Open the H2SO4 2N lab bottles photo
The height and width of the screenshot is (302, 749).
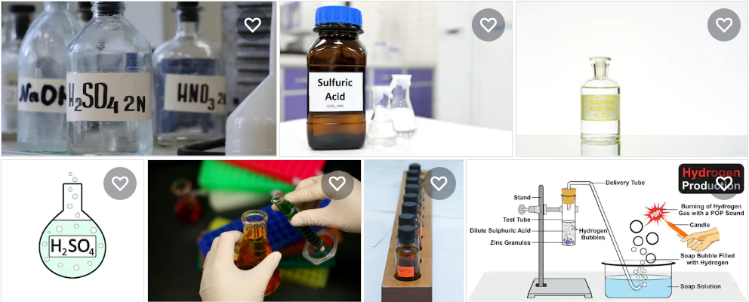[x=139, y=79]
